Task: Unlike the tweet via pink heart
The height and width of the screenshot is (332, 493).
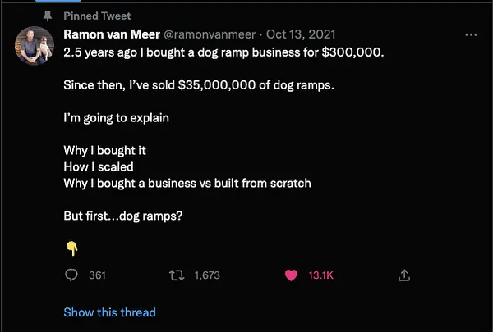Action: point(291,275)
